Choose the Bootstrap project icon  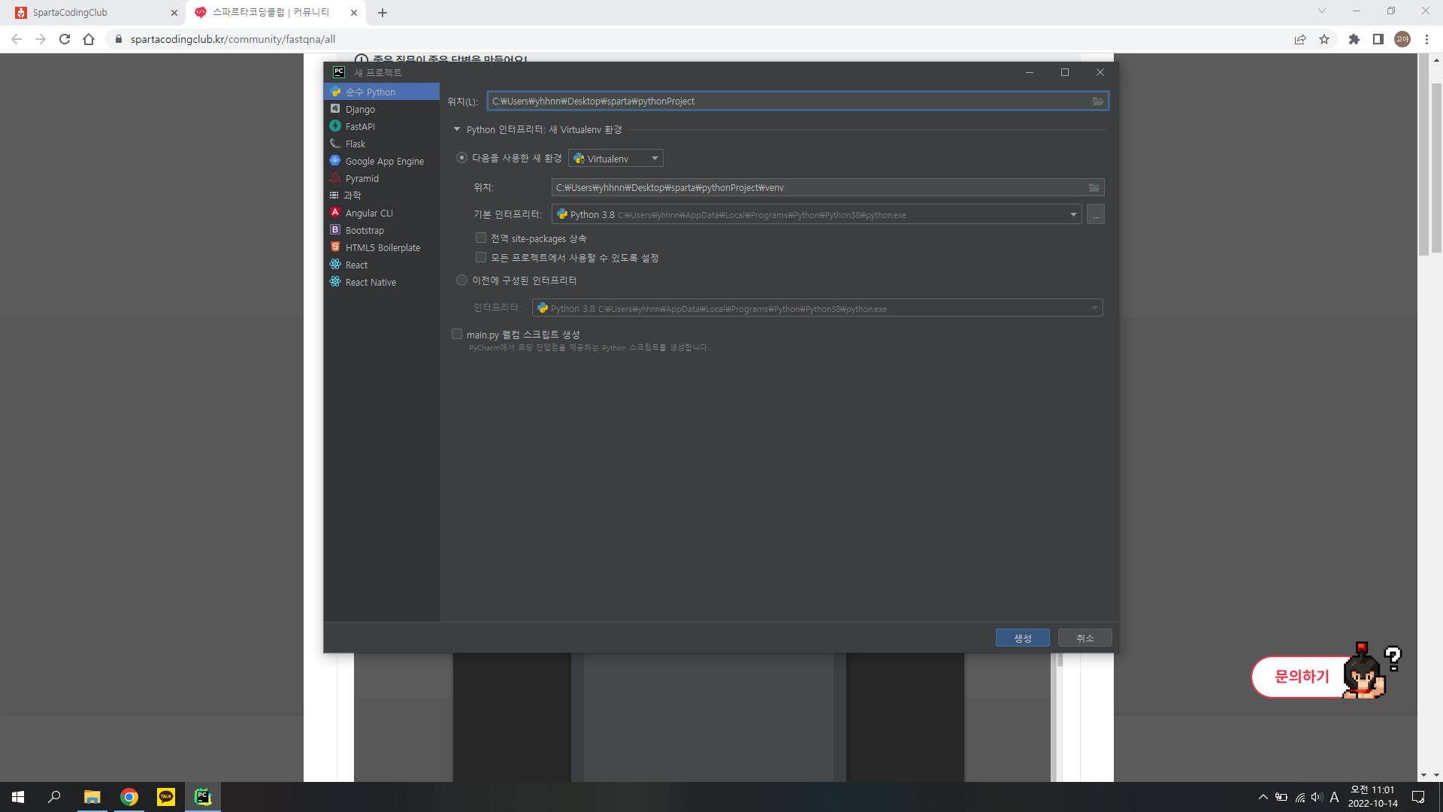coord(335,230)
